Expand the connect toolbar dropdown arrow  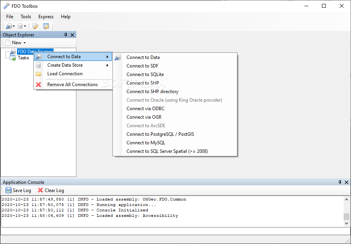coord(14,26)
